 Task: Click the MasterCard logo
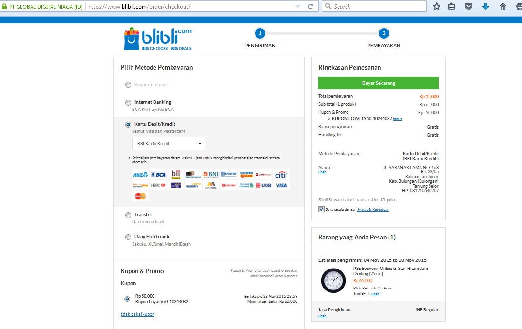[x=140, y=196]
